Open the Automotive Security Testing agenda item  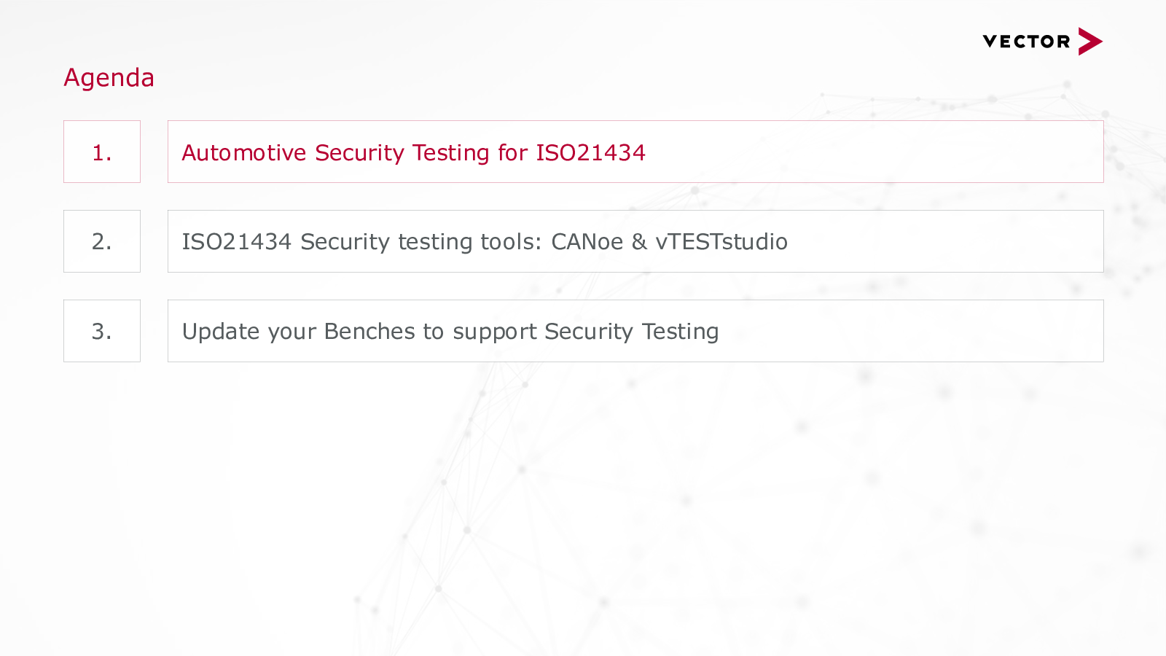click(635, 152)
